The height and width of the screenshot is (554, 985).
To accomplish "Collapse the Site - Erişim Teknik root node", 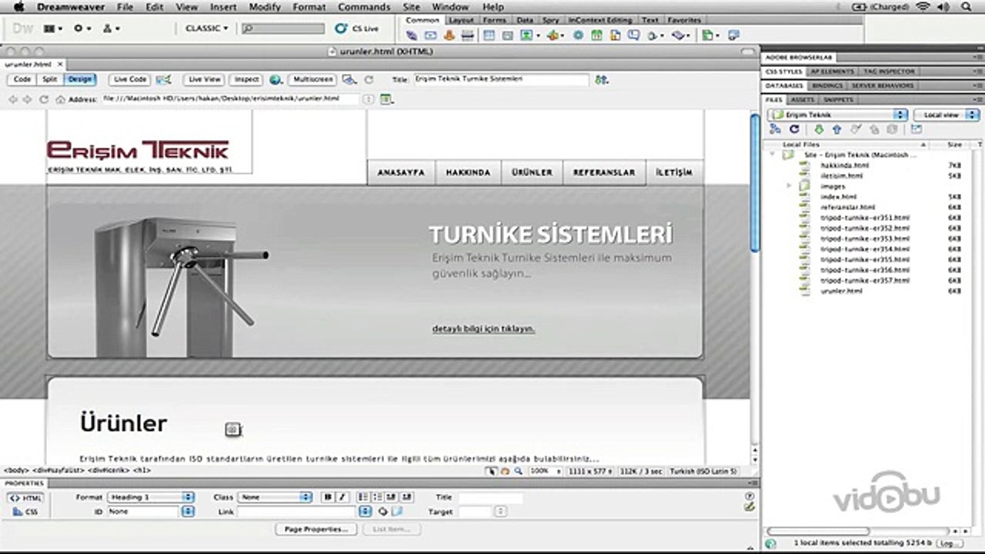I will pos(773,155).
